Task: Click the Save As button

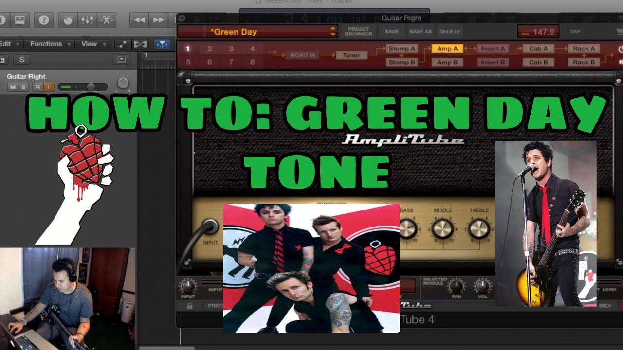Action: 421,32
